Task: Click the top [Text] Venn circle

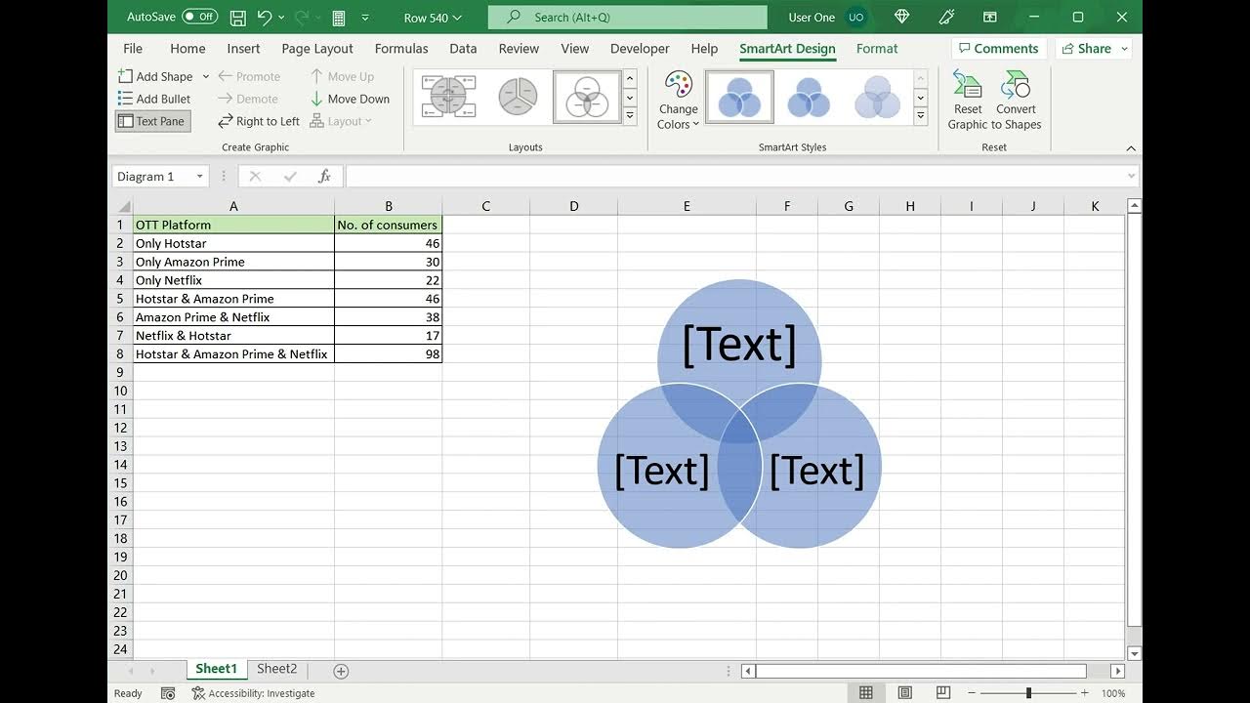Action: point(739,345)
